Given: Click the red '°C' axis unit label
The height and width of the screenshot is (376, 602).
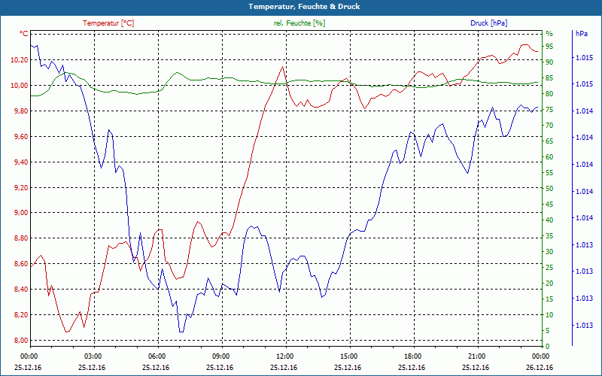Looking at the screenshot, I should (23, 34).
